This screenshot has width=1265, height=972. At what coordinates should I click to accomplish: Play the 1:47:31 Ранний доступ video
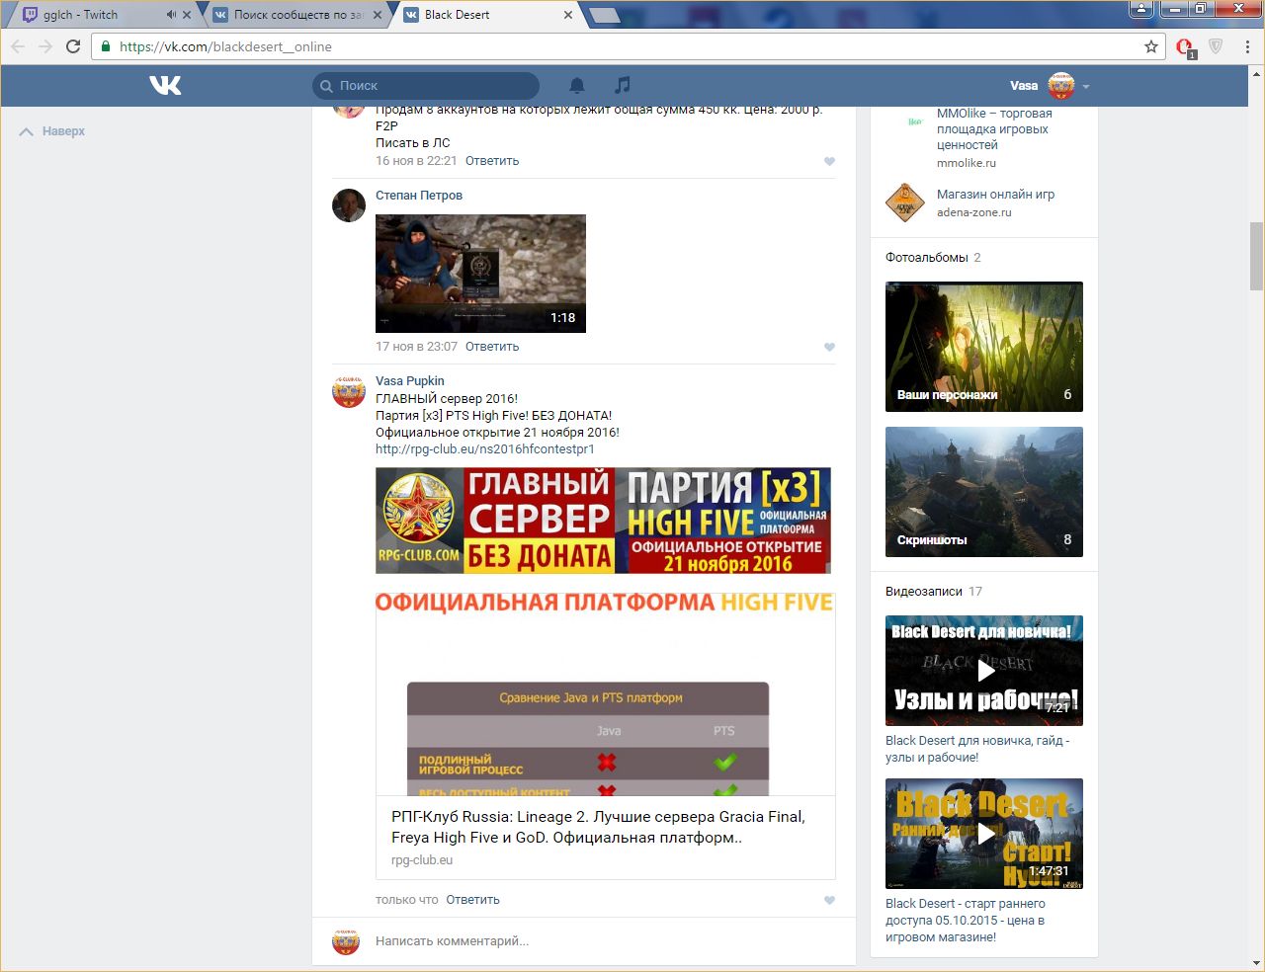[x=984, y=834]
